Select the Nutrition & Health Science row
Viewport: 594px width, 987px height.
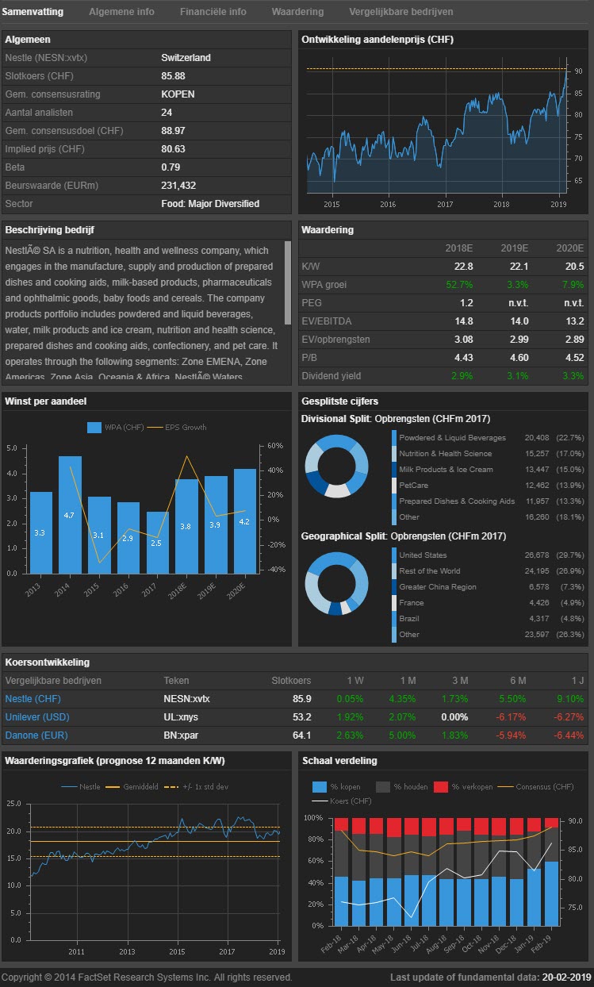point(489,454)
